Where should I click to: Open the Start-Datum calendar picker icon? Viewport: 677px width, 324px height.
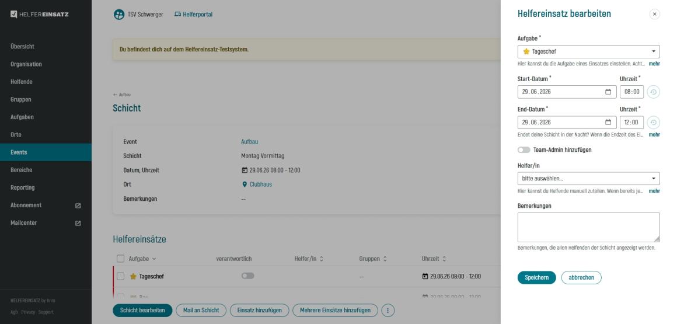pos(608,92)
